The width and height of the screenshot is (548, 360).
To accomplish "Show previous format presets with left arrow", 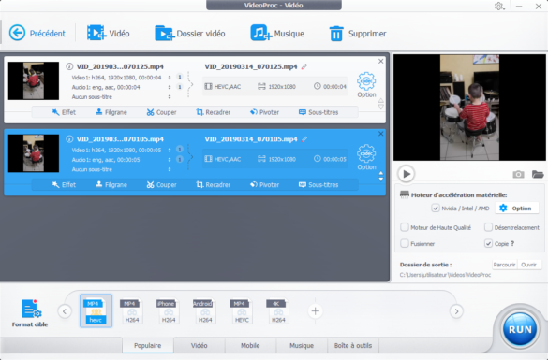I will pyautogui.click(x=65, y=311).
